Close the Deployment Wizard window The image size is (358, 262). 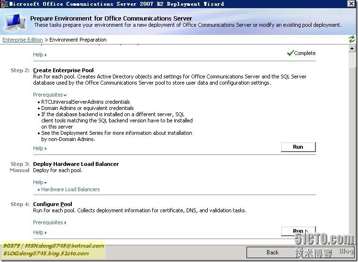click(351, 4)
